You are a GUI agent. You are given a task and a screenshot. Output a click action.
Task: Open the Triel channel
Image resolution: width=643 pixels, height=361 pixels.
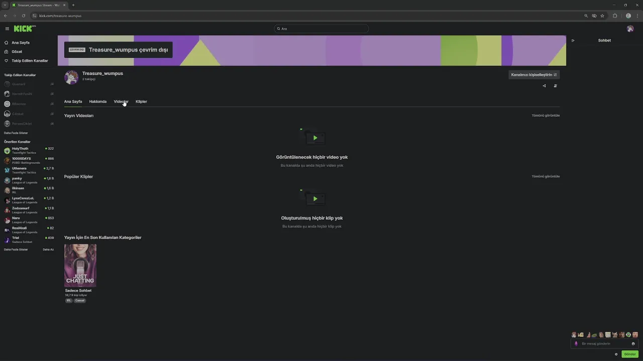point(29,240)
